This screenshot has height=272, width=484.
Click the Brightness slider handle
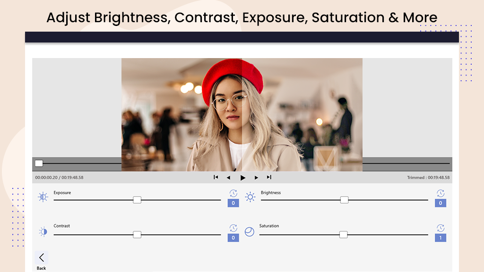[344, 200]
